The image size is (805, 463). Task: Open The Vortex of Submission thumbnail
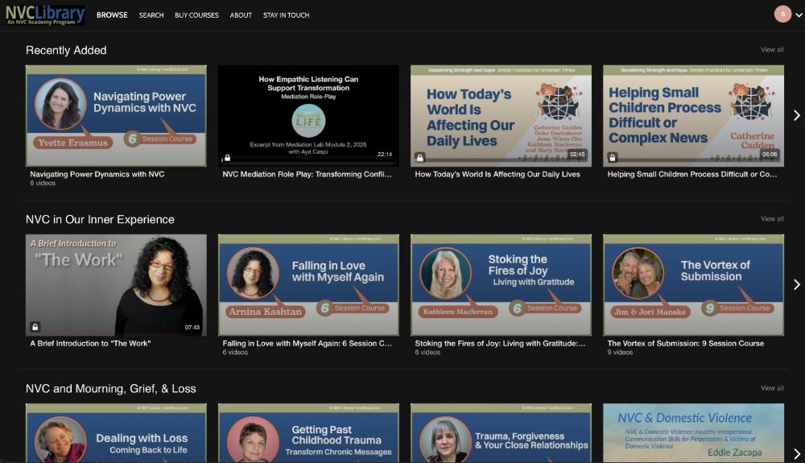click(694, 285)
